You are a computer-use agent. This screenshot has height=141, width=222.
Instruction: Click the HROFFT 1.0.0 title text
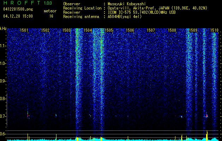28,3
